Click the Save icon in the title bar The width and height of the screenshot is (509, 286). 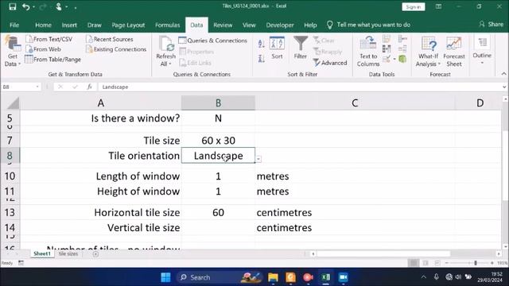pyautogui.click(x=13, y=6)
